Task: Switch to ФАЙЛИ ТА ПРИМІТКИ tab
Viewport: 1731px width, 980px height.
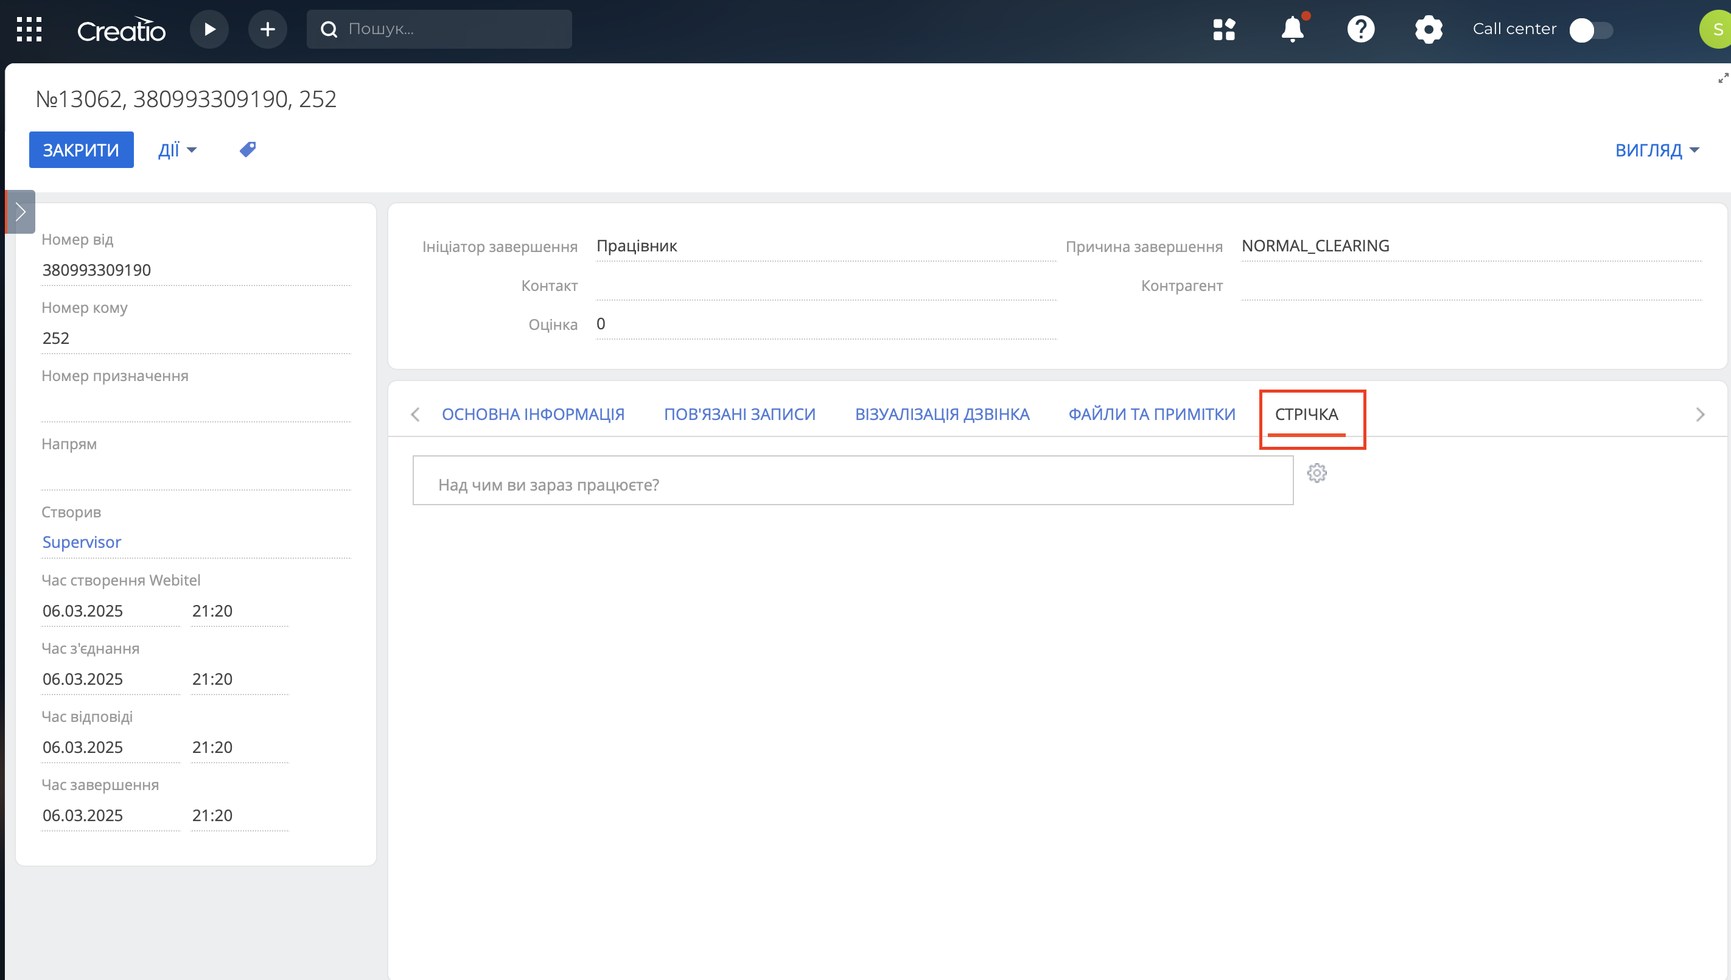Action: click(x=1152, y=414)
